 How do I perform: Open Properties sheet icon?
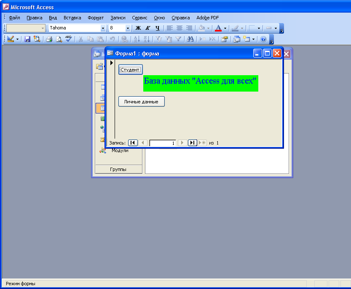[225, 39]
